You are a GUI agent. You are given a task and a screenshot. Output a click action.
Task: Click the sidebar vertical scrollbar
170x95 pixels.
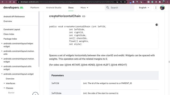tap(39, 39)
